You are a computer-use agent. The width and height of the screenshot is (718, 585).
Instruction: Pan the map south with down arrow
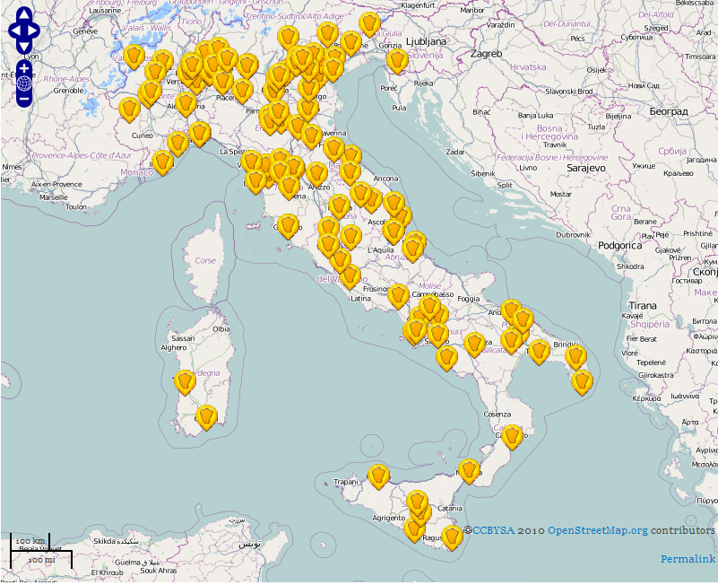tap(24, 47)
